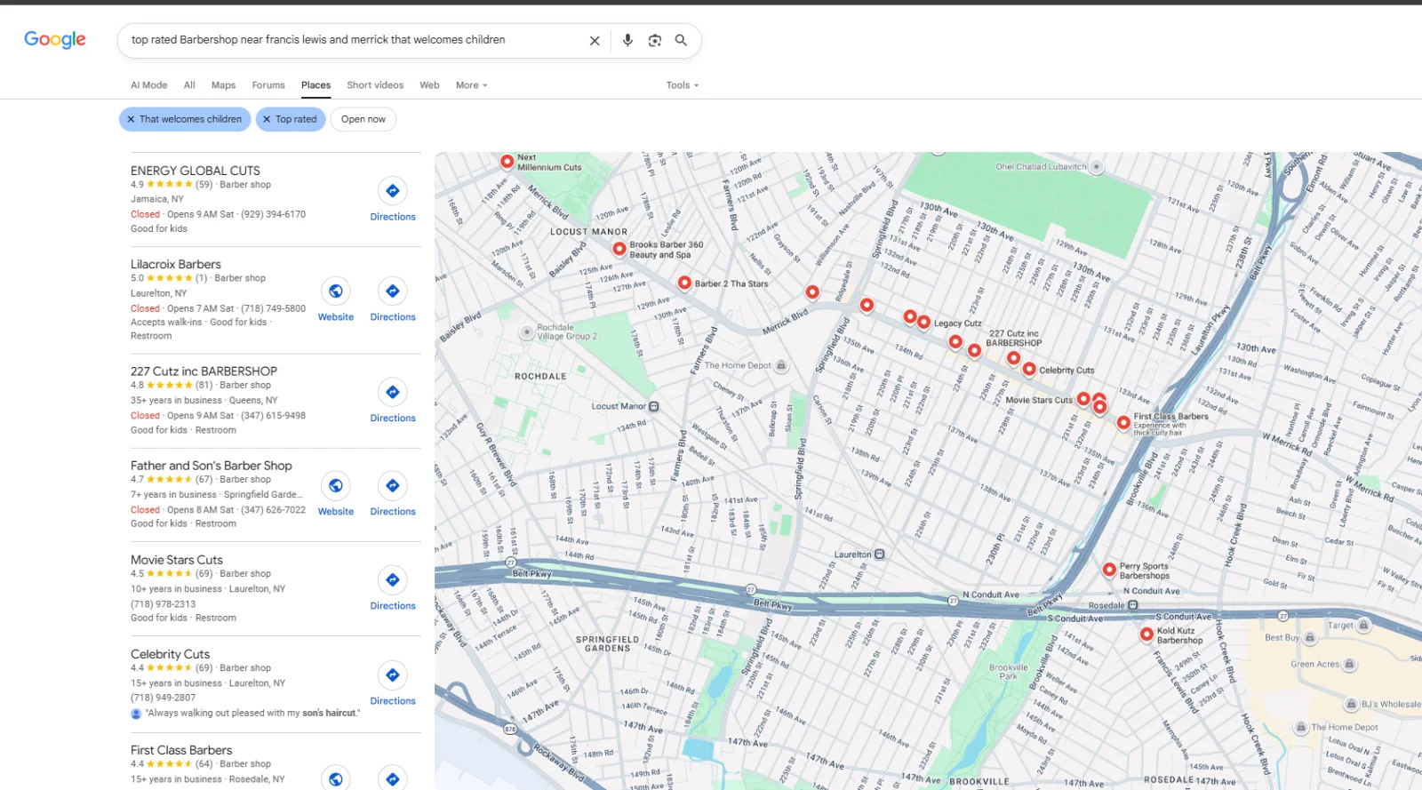Open the Maps tab
1422x790 pixels.
[223, 85]
